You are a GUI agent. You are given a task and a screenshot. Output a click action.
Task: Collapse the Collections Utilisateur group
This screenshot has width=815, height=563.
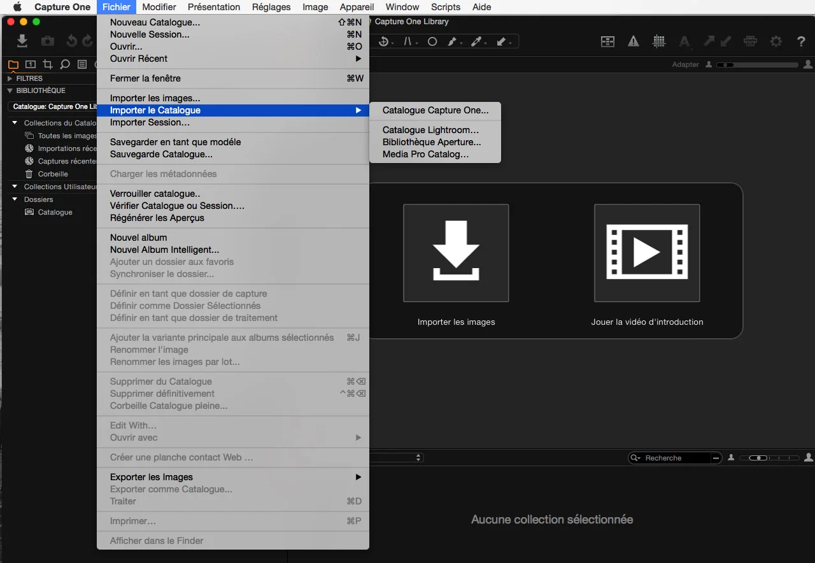(15, 187)
